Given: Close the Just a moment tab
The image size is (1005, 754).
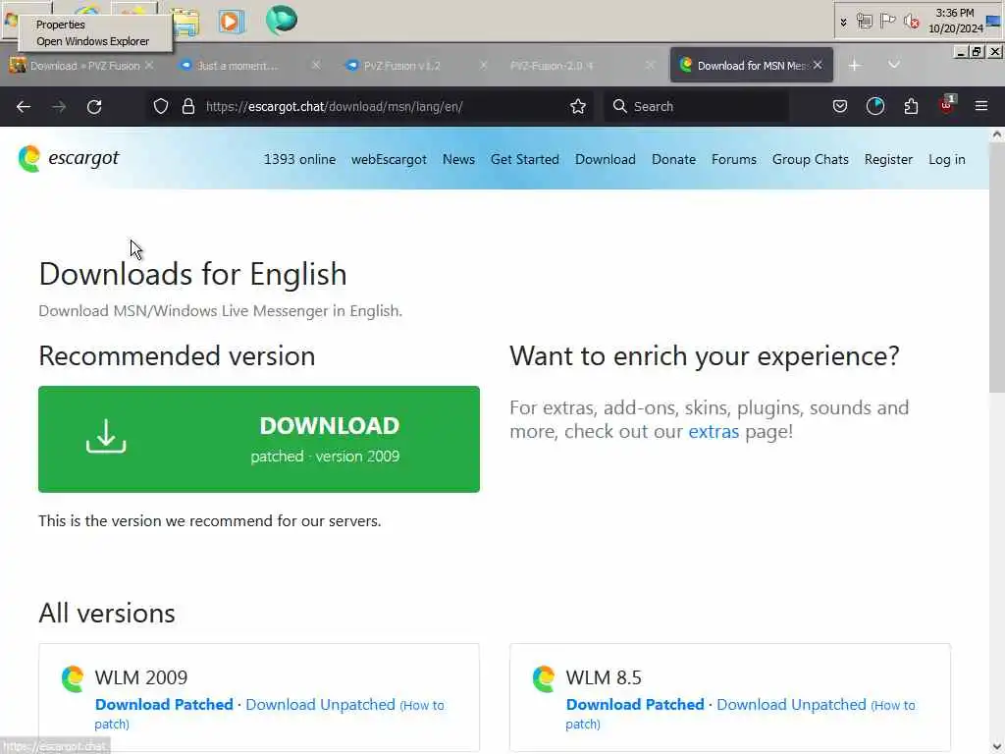Looking at the screenshot, I should [316, 66].
